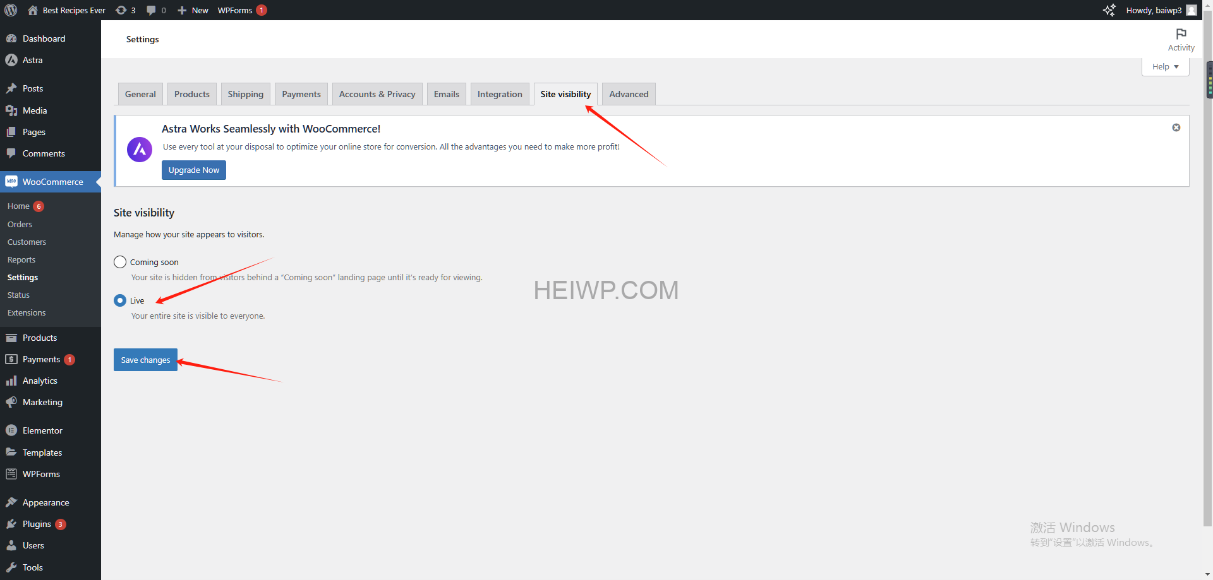Click the Marketing megaphone icon
The height and width of the screenshot is (580, 1213).
click(11, 402)
